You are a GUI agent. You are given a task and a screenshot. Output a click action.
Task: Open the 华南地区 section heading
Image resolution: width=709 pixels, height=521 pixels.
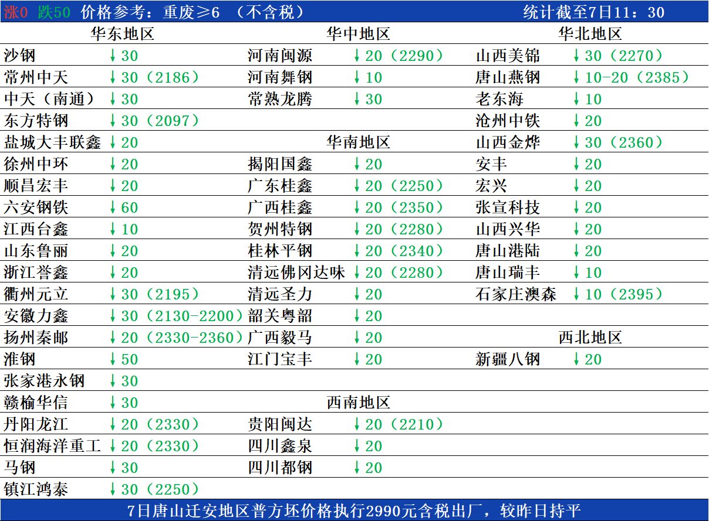(358, 142)
